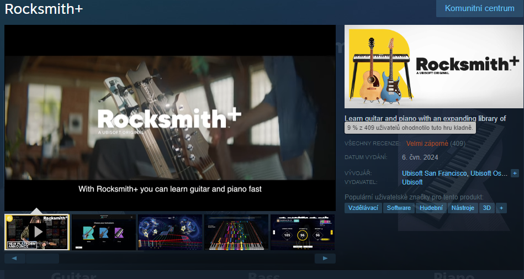524x279 pixels.
Task: Open the 'Velmi záporné' reviews link
Action: tap(427, 144)
